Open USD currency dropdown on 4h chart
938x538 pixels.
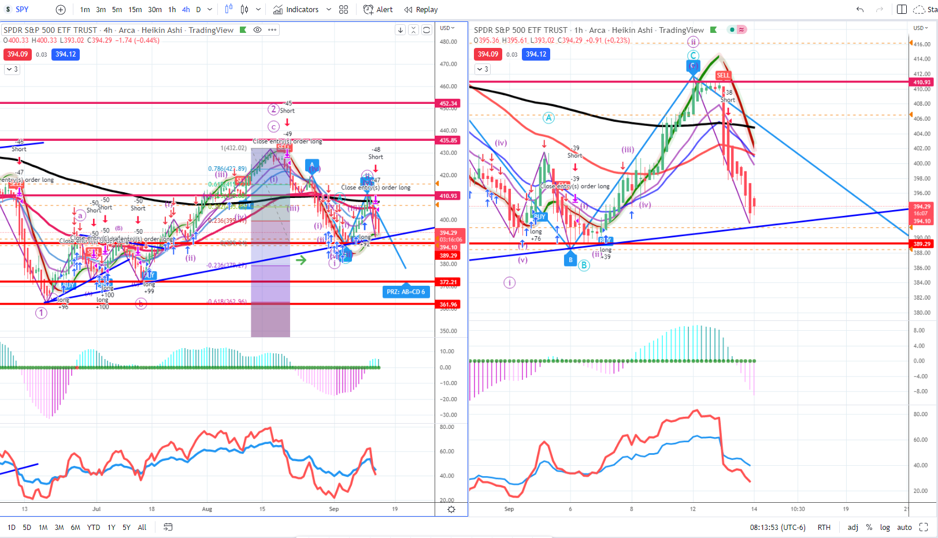tap(447, 28)
